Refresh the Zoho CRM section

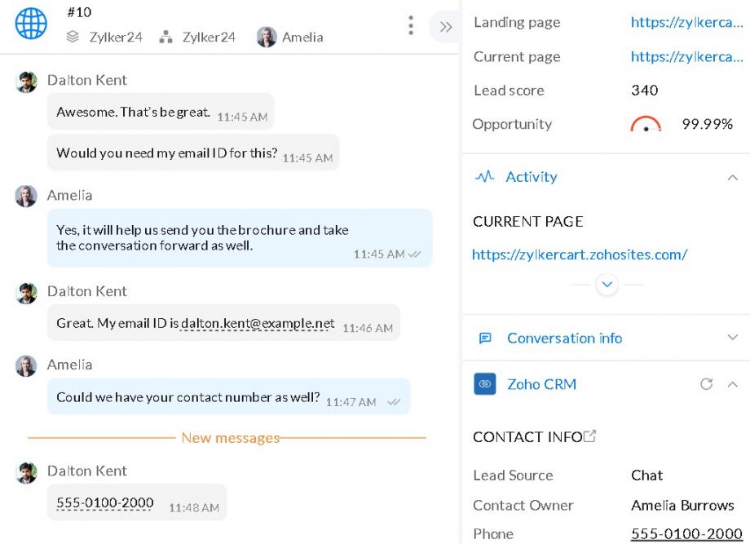click(706, 383)
